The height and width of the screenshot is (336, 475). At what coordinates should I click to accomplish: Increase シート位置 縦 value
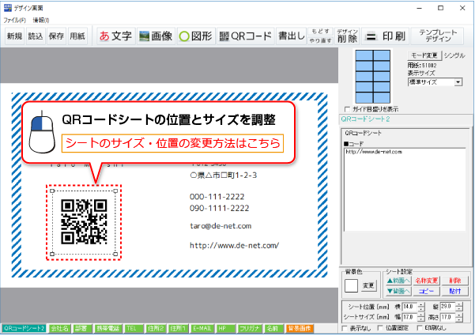(x=459, y=304)
